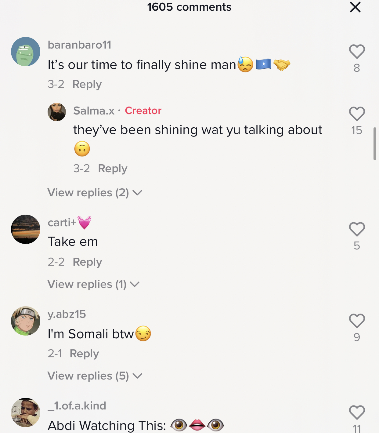Screen dimensions: 379x436
Task: Like the 'Take em' comment
Action: pos(357,229)
